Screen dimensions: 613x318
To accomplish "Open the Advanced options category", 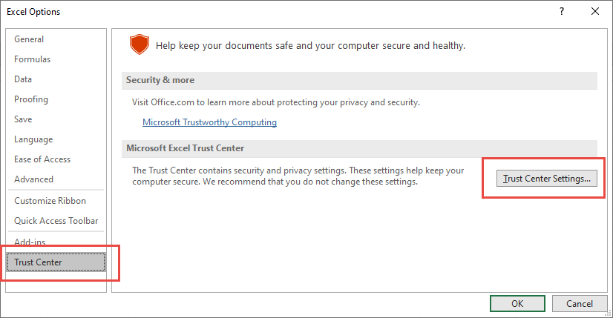I will [x=33, y=179].
